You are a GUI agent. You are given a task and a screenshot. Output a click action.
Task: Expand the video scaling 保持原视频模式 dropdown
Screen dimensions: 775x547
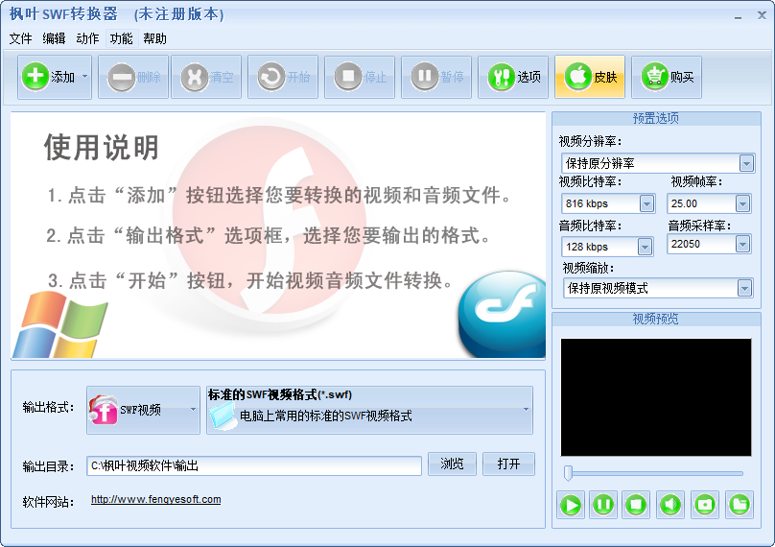744,288
